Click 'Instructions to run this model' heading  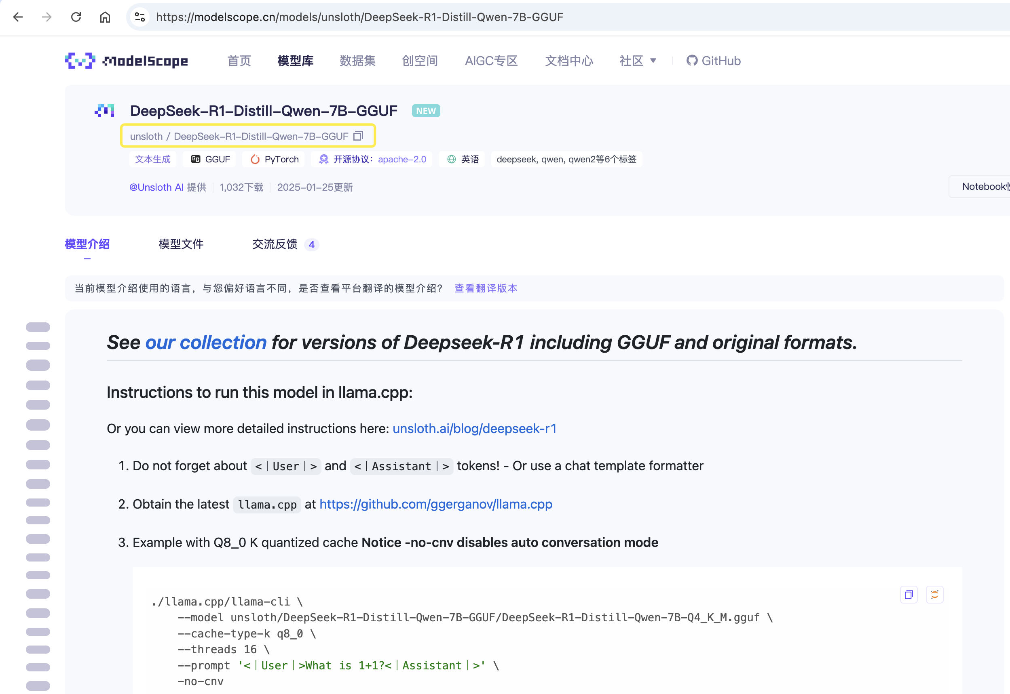pyautogui.click(x=260, y=393)
